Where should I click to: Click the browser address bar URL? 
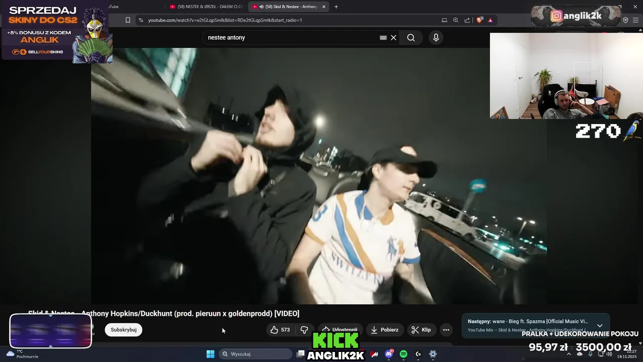pos(225,20)
